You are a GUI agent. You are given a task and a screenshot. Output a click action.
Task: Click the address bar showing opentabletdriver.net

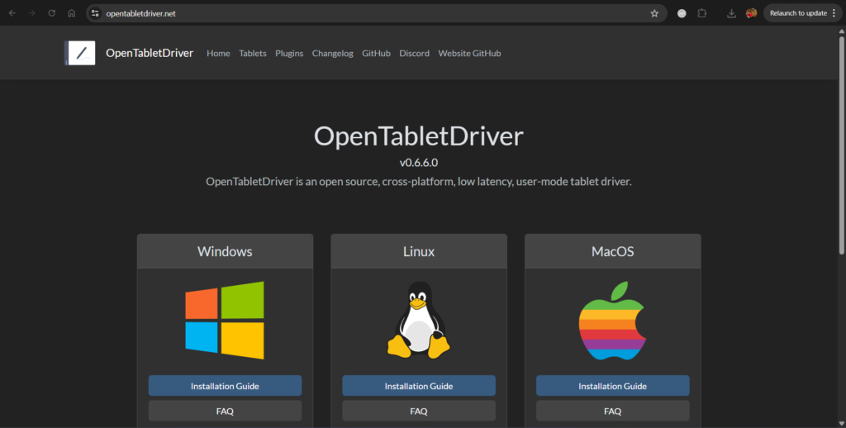372,13
